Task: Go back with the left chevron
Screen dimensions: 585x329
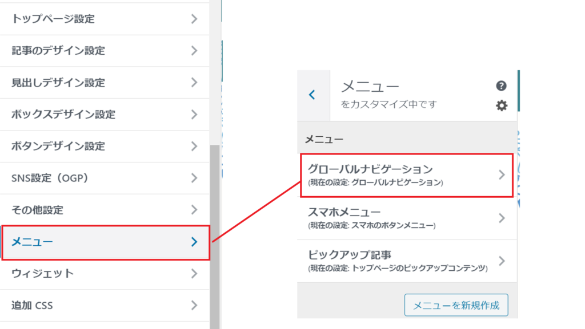Action: pyautogui.click(x=312, y=95)
